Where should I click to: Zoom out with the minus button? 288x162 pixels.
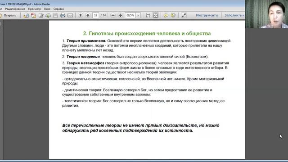tap(113, 15)
